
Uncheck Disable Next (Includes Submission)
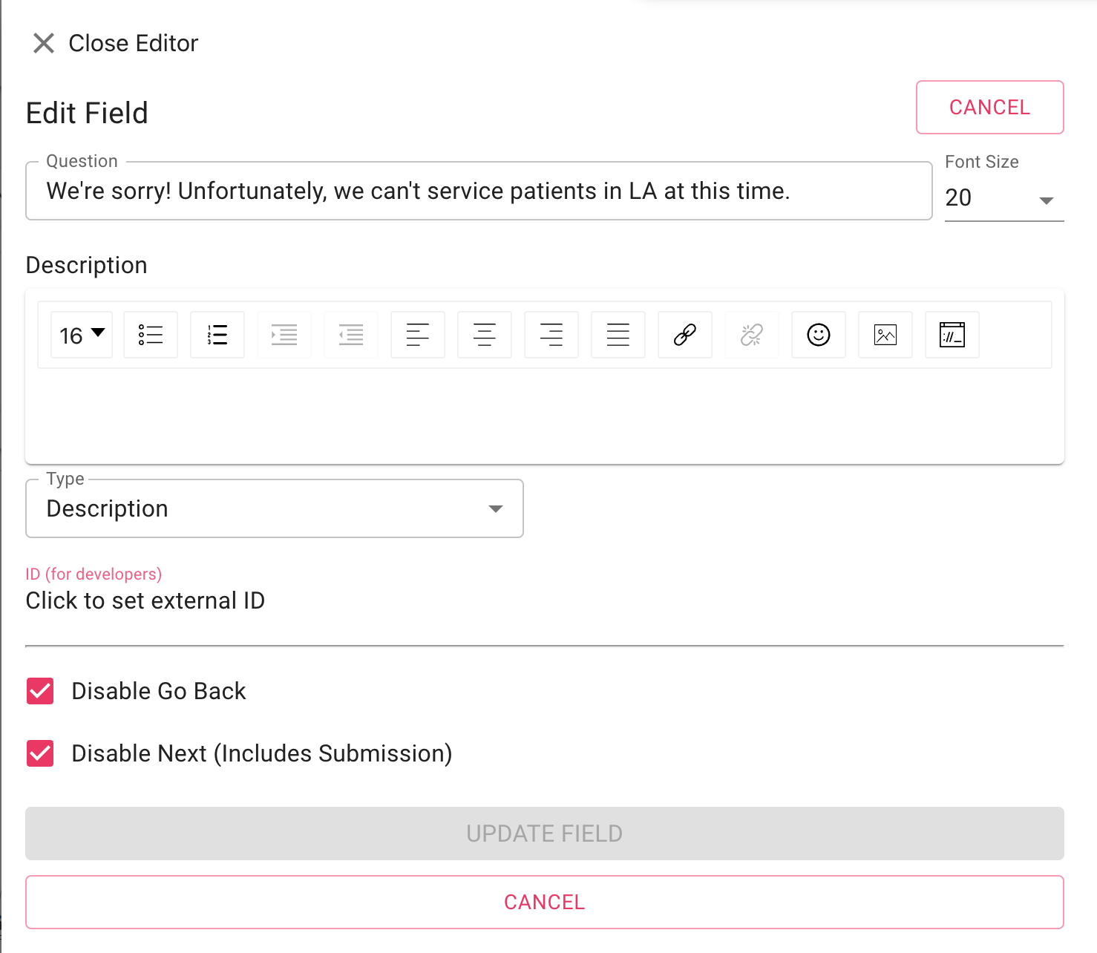click(40, 753)
